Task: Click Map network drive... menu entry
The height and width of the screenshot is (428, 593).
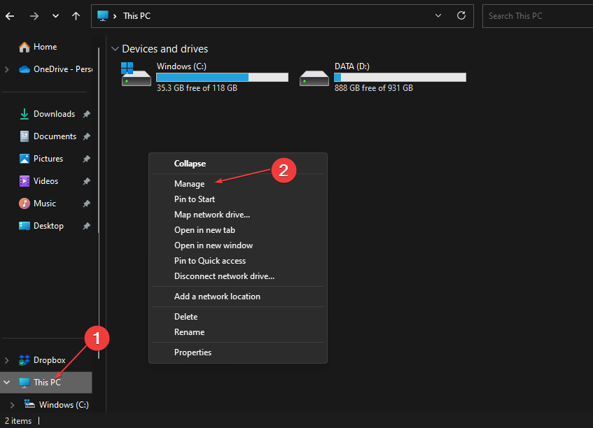Action: [x=211, y=215]
